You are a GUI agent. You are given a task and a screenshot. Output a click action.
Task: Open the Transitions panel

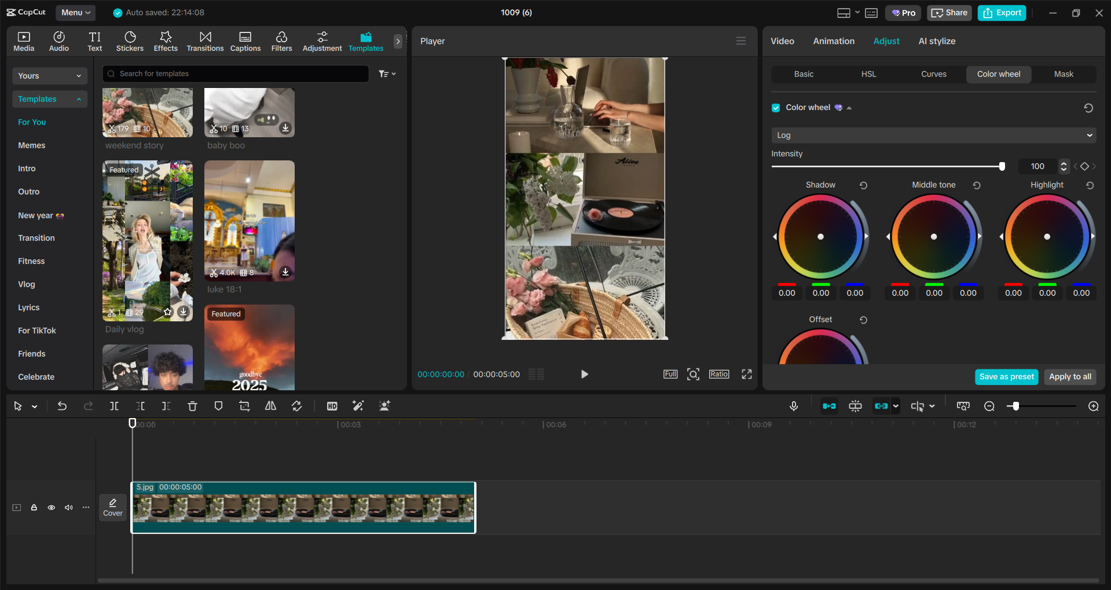tap(205, 41)
